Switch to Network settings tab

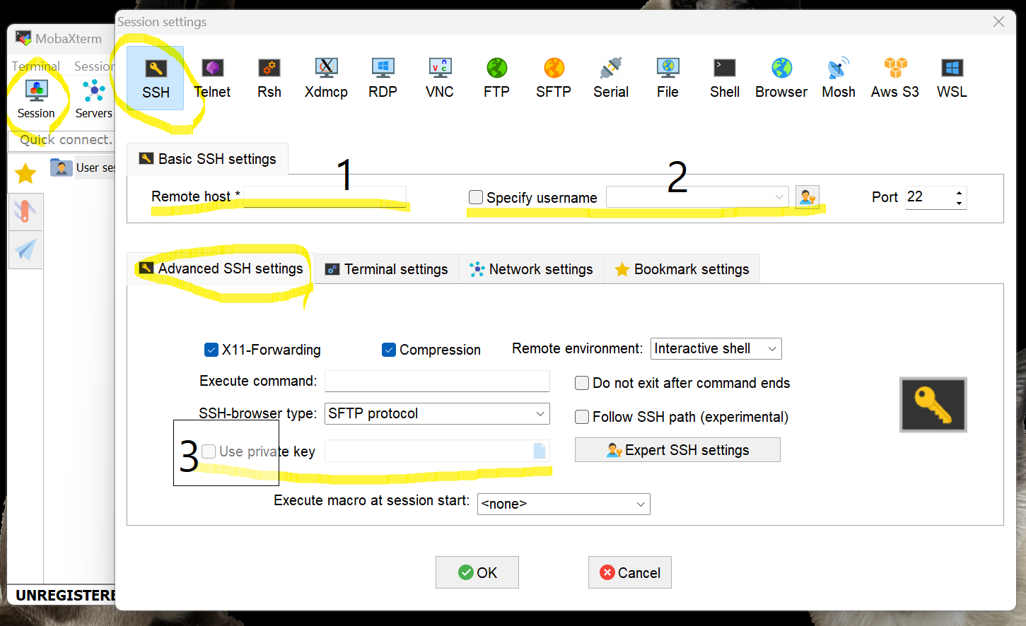click(531, 269)
